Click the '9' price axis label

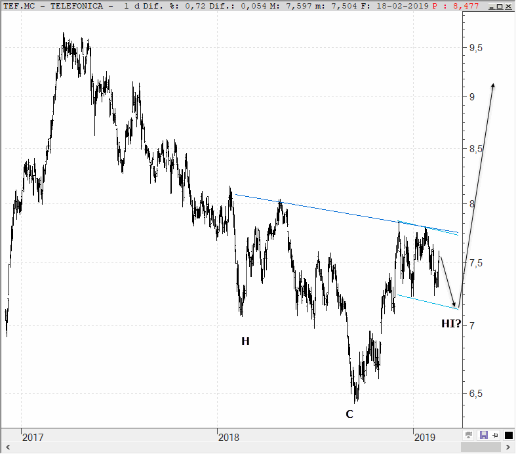472,97
